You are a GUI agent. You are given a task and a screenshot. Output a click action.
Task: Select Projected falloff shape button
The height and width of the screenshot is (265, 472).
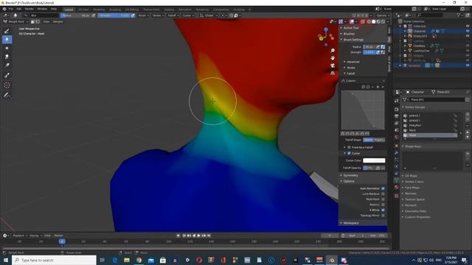379,140
